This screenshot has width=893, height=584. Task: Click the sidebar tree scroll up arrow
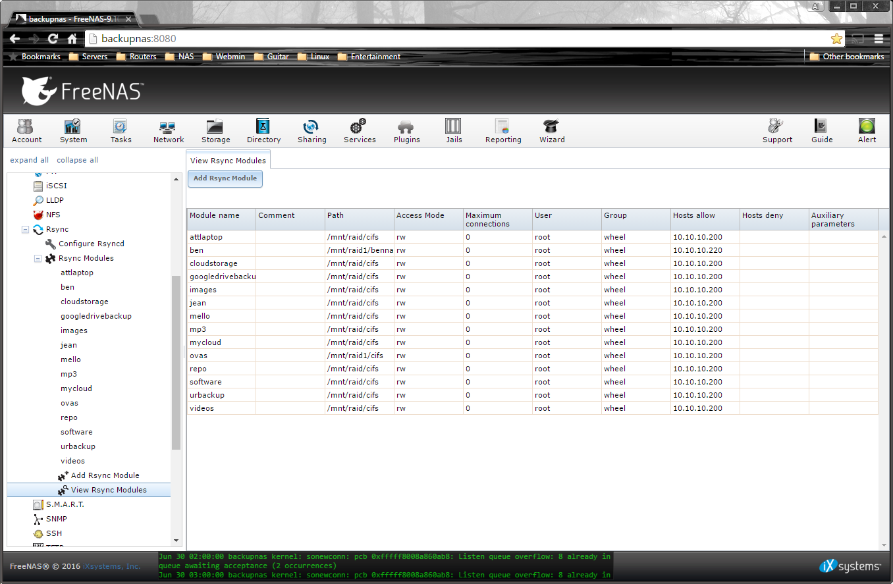coord(176,179)
